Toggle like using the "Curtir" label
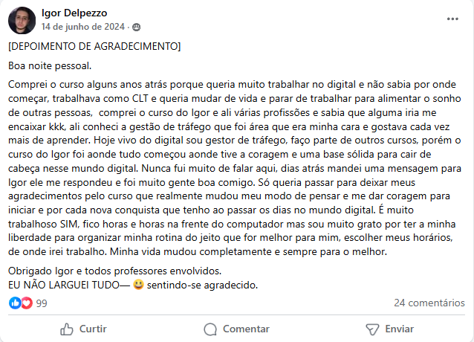Screen dimensions: 474x342 [93, 329]
